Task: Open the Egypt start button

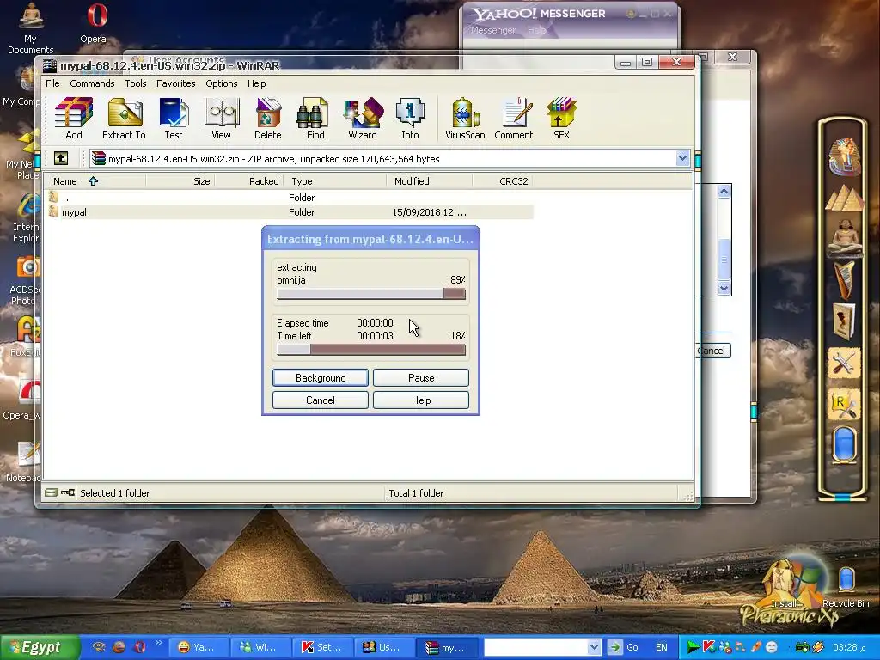Action: [x=40, y=647]
